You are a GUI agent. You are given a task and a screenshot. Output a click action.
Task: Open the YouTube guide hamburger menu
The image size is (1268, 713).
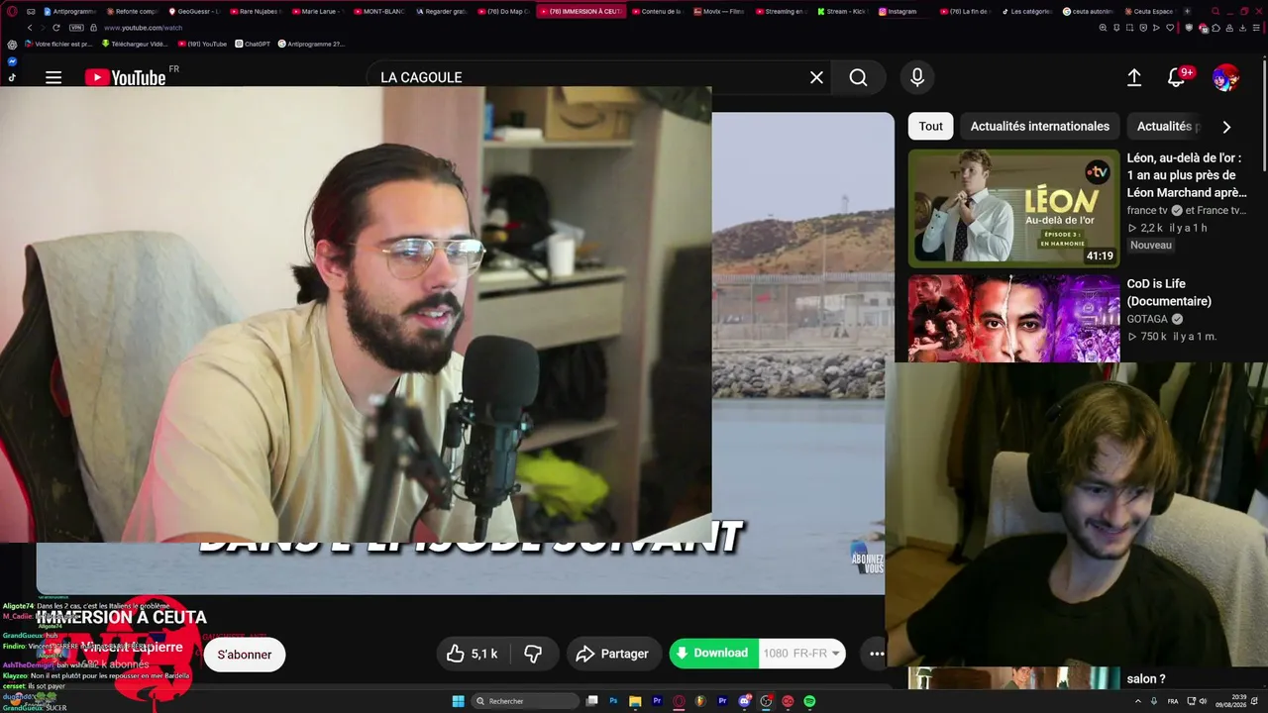tap(53, 77)
